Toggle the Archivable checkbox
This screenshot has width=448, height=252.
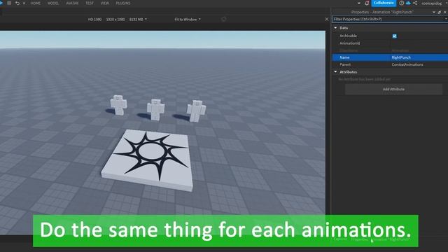tap(395, 36)
